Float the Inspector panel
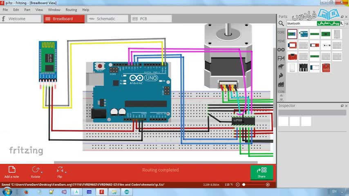The image size is (349, 196). tap(342, 106)
